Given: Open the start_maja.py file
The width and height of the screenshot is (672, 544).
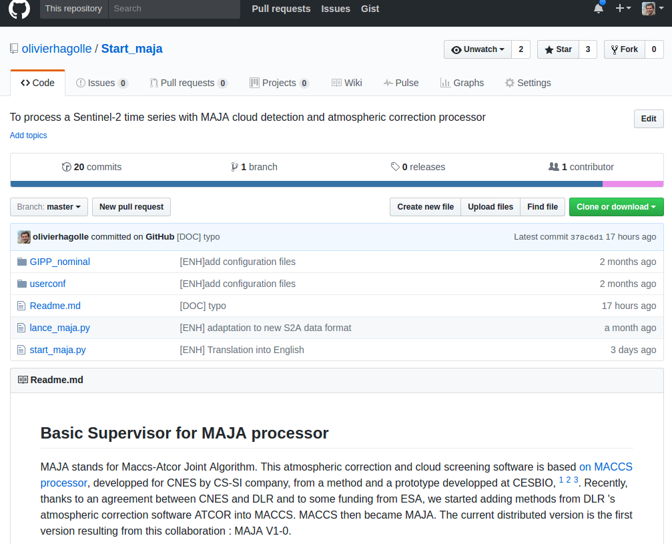Looking at the screenshot, I should [x=58, y=350].
